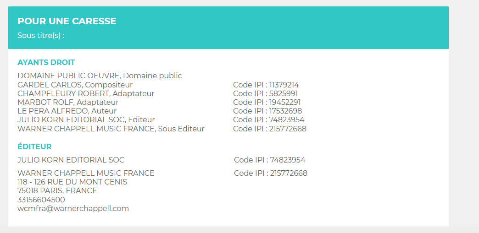Image resolution: width=479 pixels, height=233 pixels.
Task: Select phone number 33156604500
Action: (41, 200)
